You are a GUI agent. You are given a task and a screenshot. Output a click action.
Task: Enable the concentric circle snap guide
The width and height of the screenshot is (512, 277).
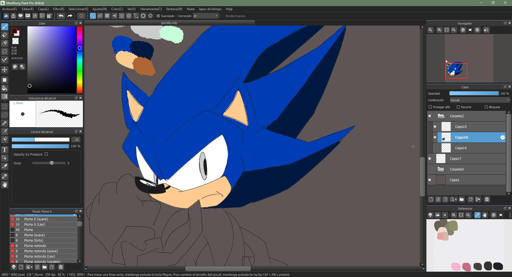point(129,16)
